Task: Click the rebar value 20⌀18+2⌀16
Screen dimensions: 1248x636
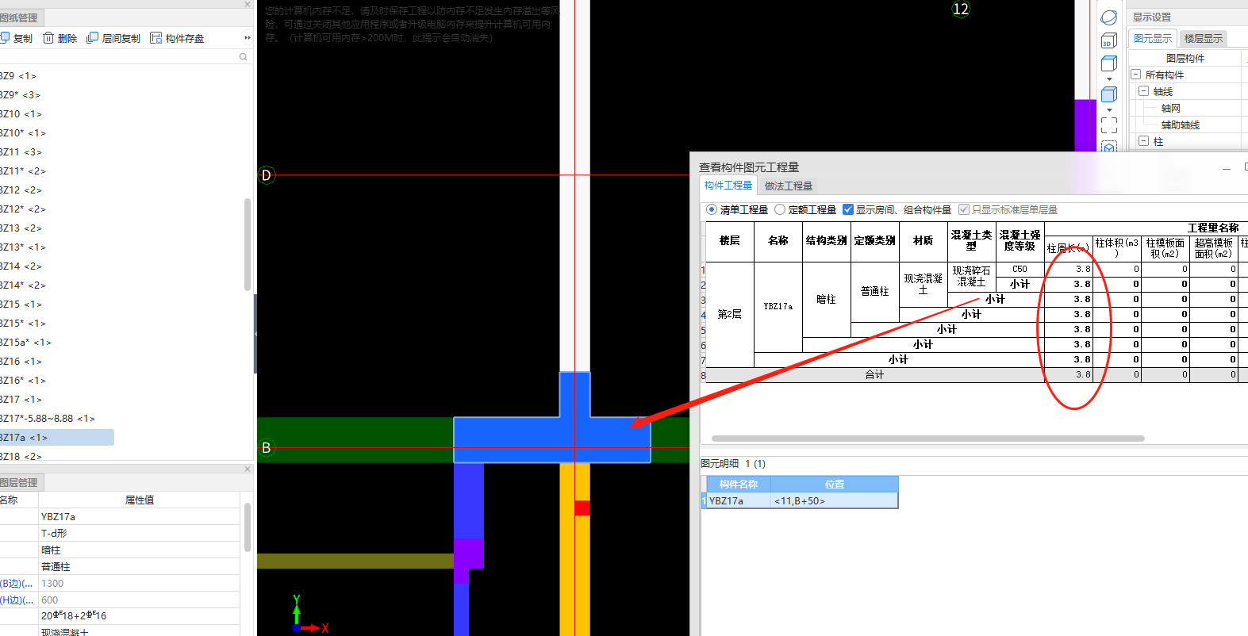Action: click(139, 616)
